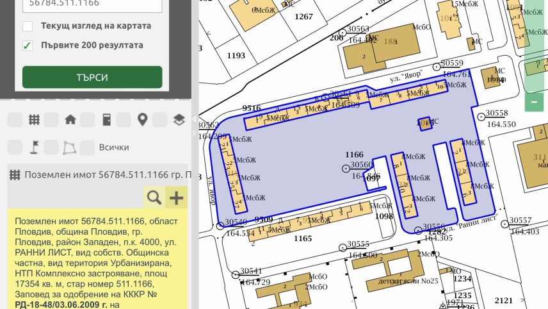Click the ул. "Явор" street label near point 30559
This screenshot has height=309, width=548.
coord(406,76)
